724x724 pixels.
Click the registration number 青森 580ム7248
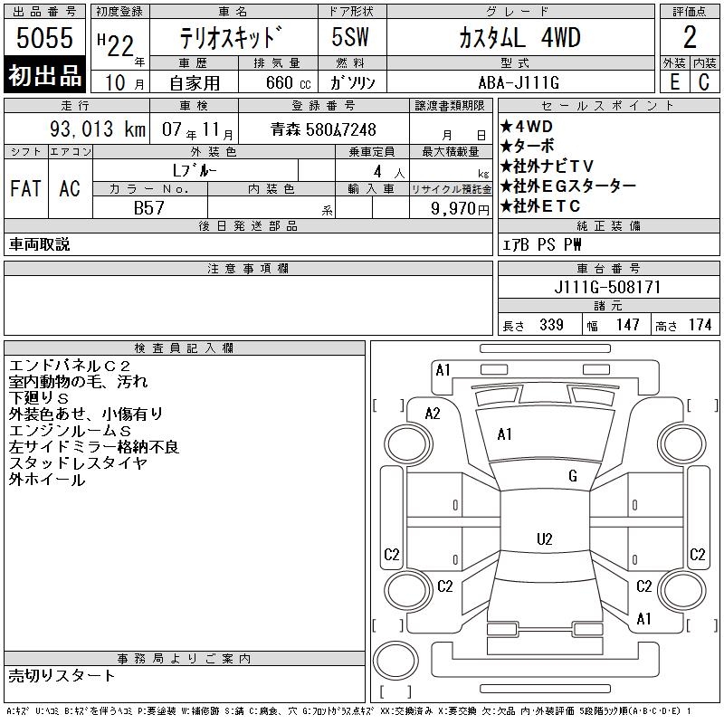(323, 129)
